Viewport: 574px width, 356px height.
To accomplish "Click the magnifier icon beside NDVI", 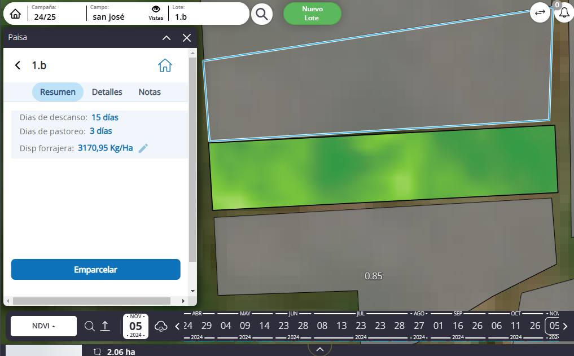I will point(90,326).
